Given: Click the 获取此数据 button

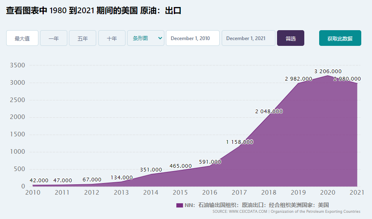Looking at the screenshot, I should click(x=340, y=38).
